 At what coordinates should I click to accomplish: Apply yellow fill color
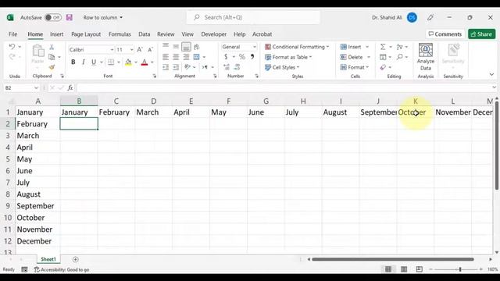tap(128, 62)
